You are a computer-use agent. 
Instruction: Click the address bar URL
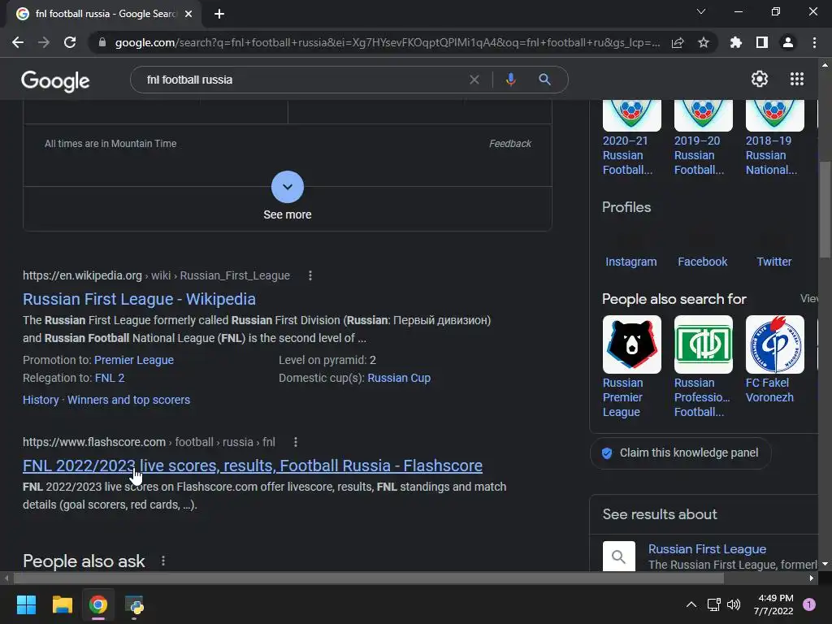tap(388, 42)
